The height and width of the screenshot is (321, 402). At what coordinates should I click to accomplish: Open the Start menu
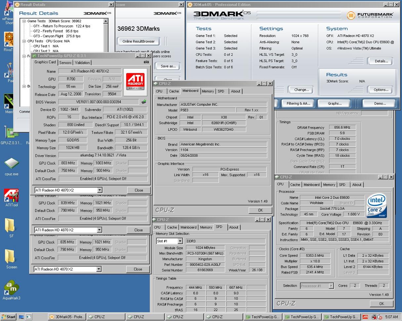point(8,317)
